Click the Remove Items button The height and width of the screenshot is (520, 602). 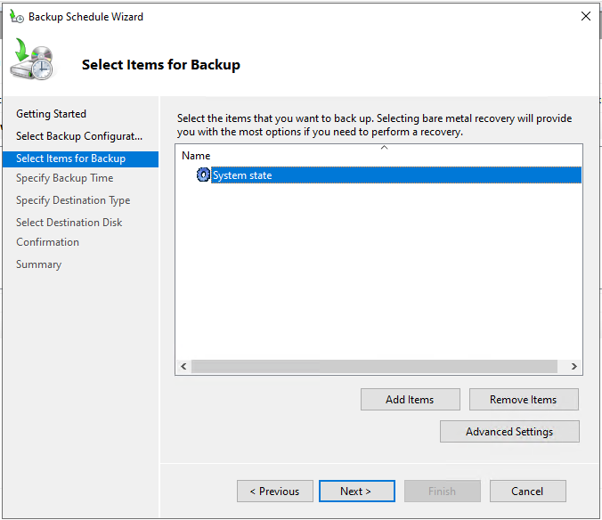(524, 400)
